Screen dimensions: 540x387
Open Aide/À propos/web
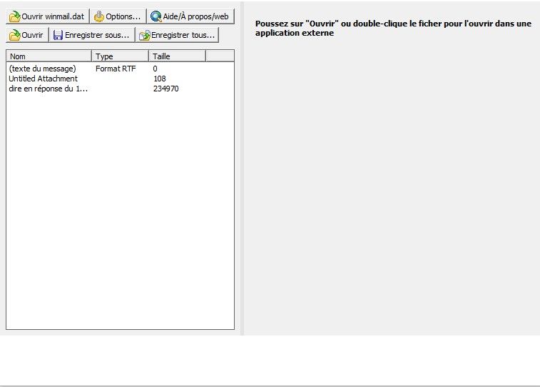[190, 16]
